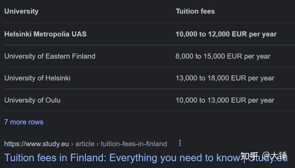Select the Helsinki Metropolia UAS row name

tap(45, 34)
